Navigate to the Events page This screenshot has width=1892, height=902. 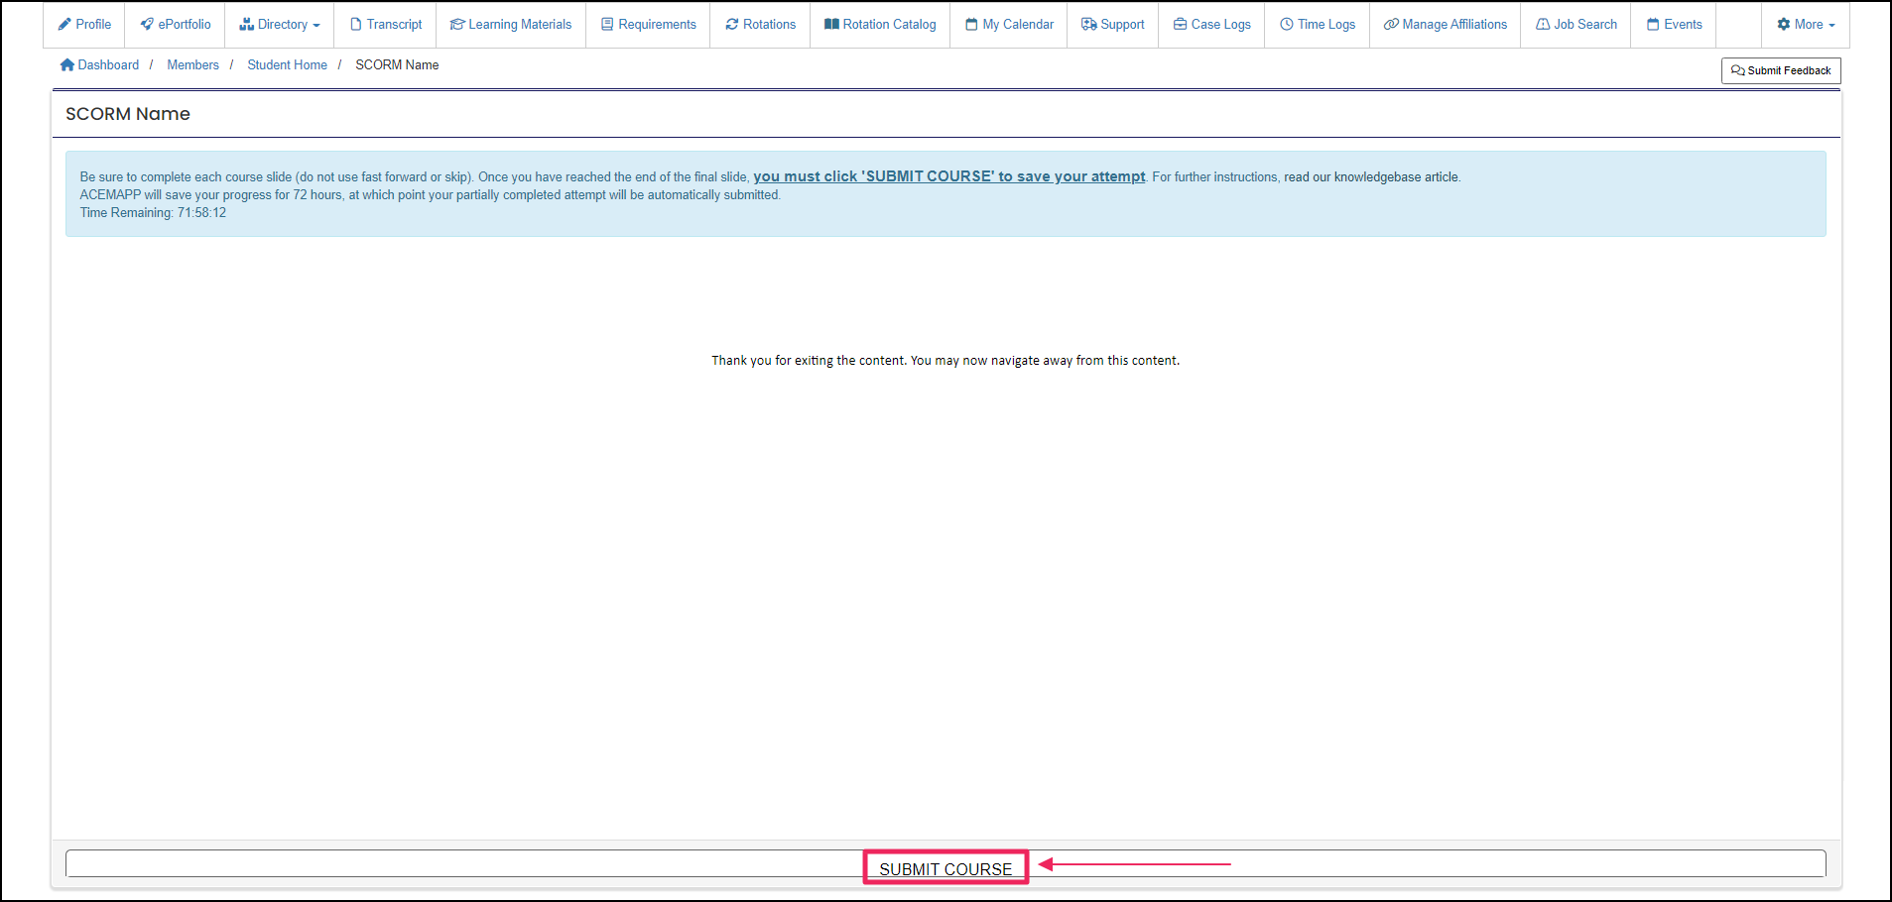click(x=1673, y=24)
